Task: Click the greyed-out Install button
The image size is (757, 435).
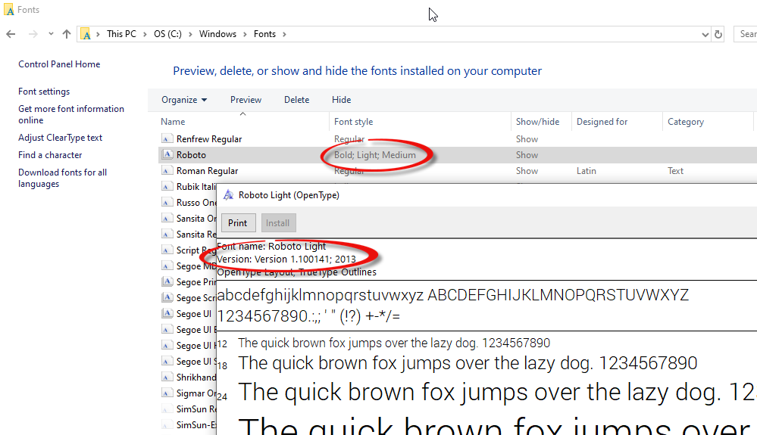Action: [x=278, y=223]
